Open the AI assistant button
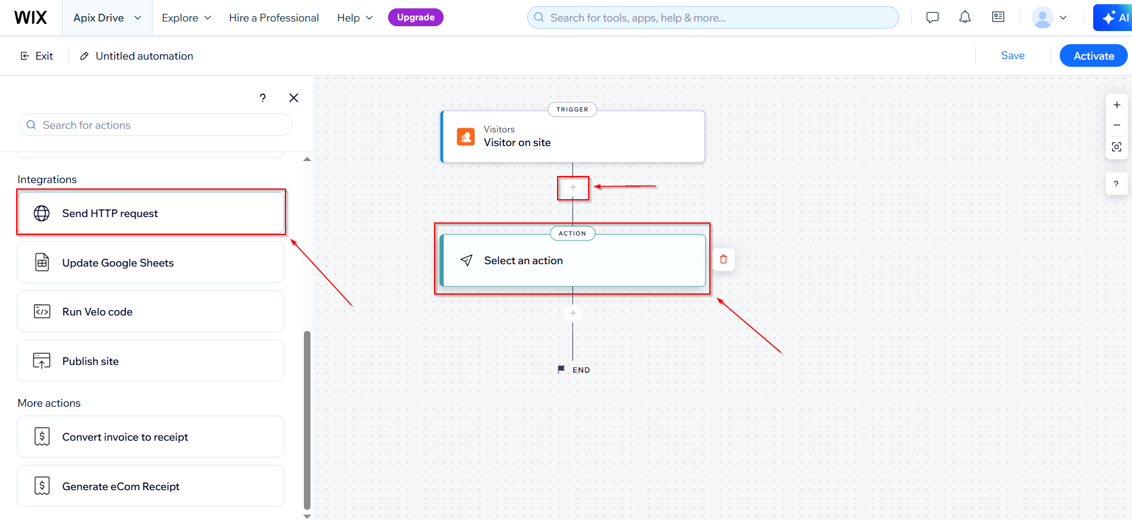The width and height of the screenshot is (1132, 520). 1114,17
